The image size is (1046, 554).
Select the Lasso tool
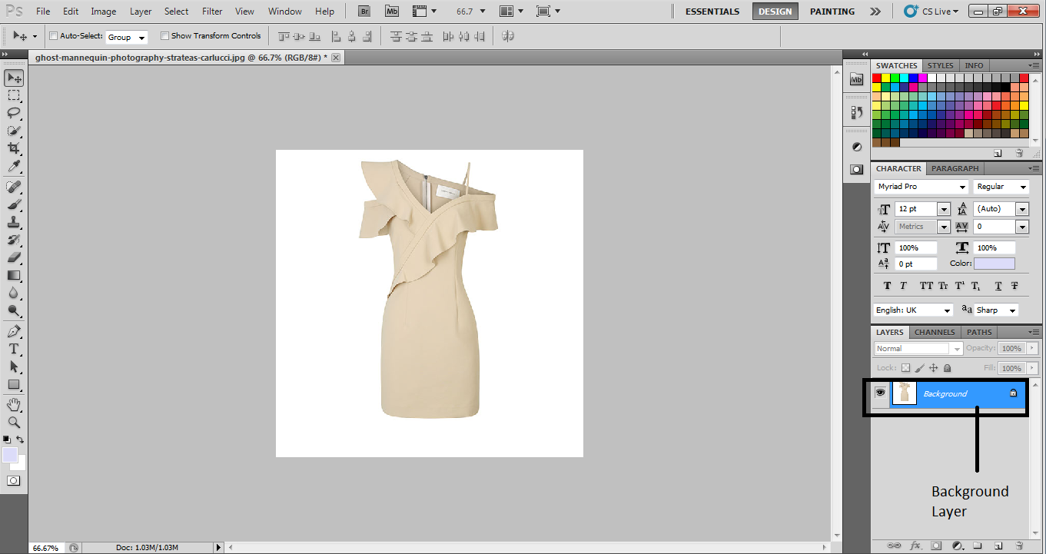14,113
